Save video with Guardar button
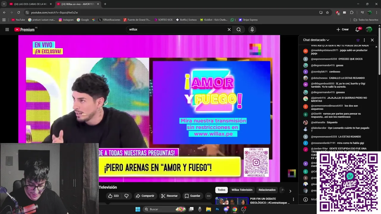Viewport: 381px width, 214px height. pos(192,196)
